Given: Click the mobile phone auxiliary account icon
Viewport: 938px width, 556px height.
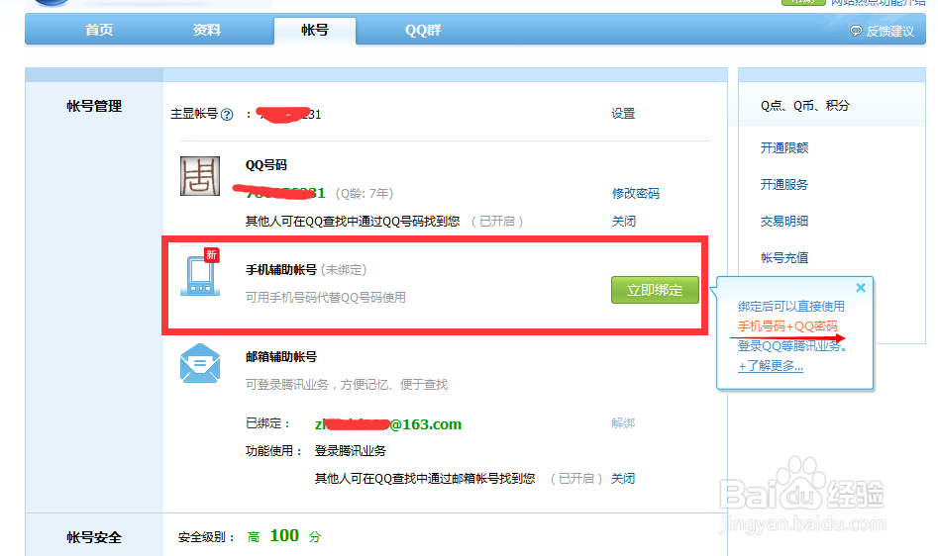Looking at the screenshot, I should 200,275.
